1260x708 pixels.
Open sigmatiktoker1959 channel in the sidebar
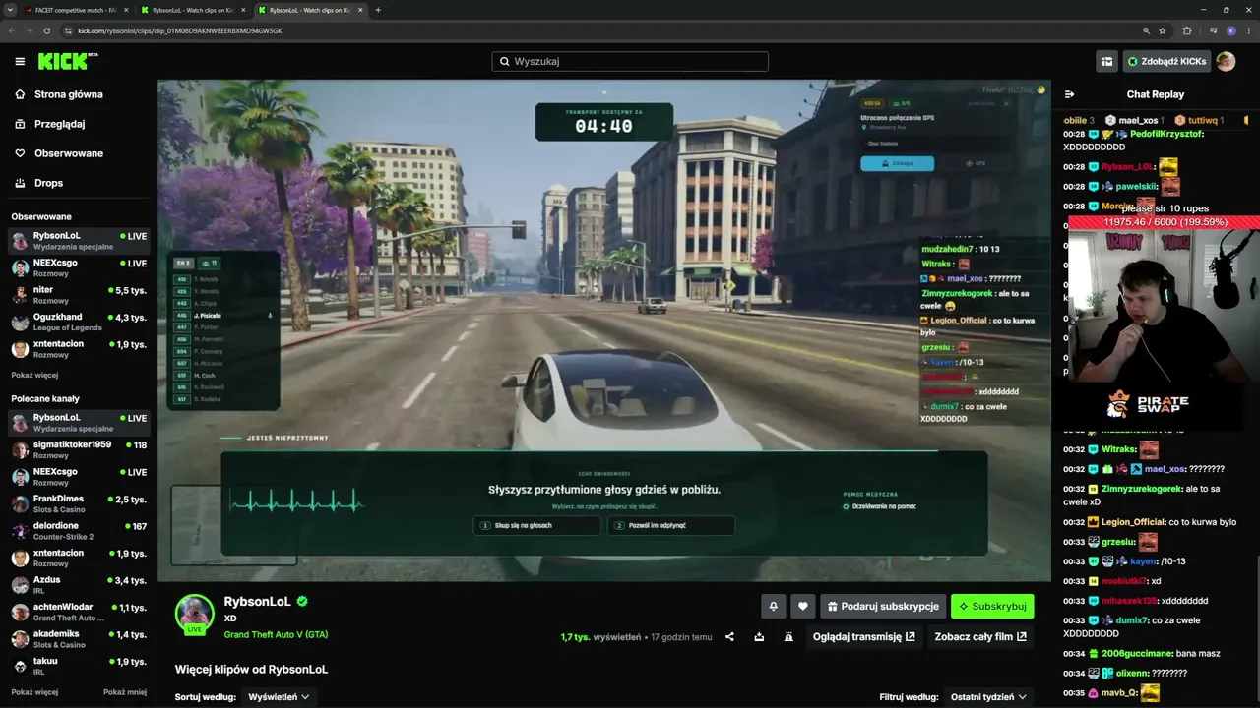(x=79, y=449)
